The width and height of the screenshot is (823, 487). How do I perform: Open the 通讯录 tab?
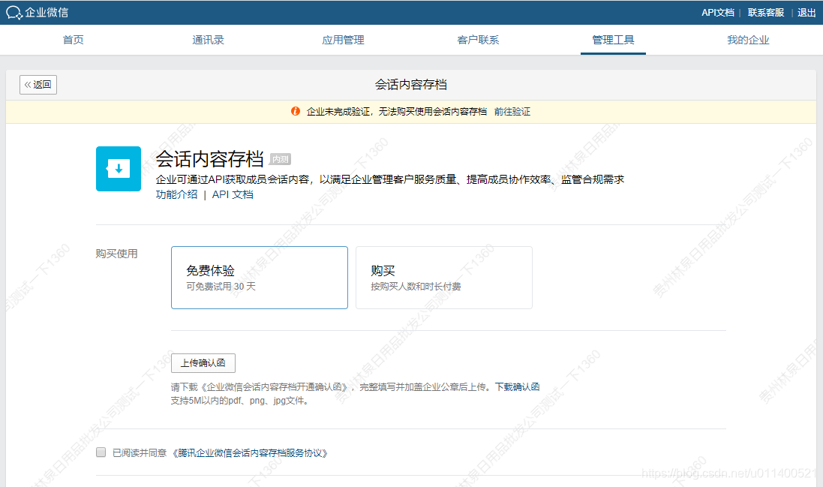click(x=209, y=40)
